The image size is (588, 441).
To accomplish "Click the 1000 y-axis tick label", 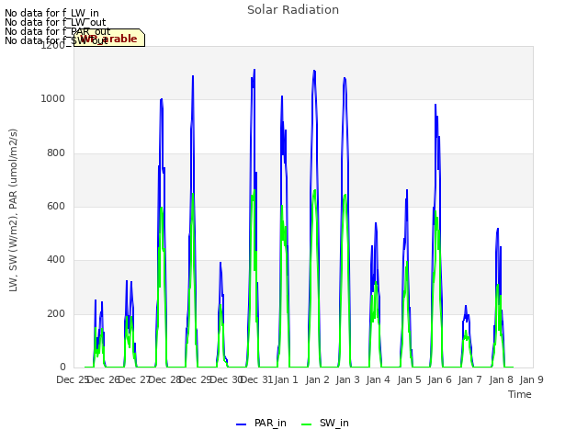I will tap(53, 99).
